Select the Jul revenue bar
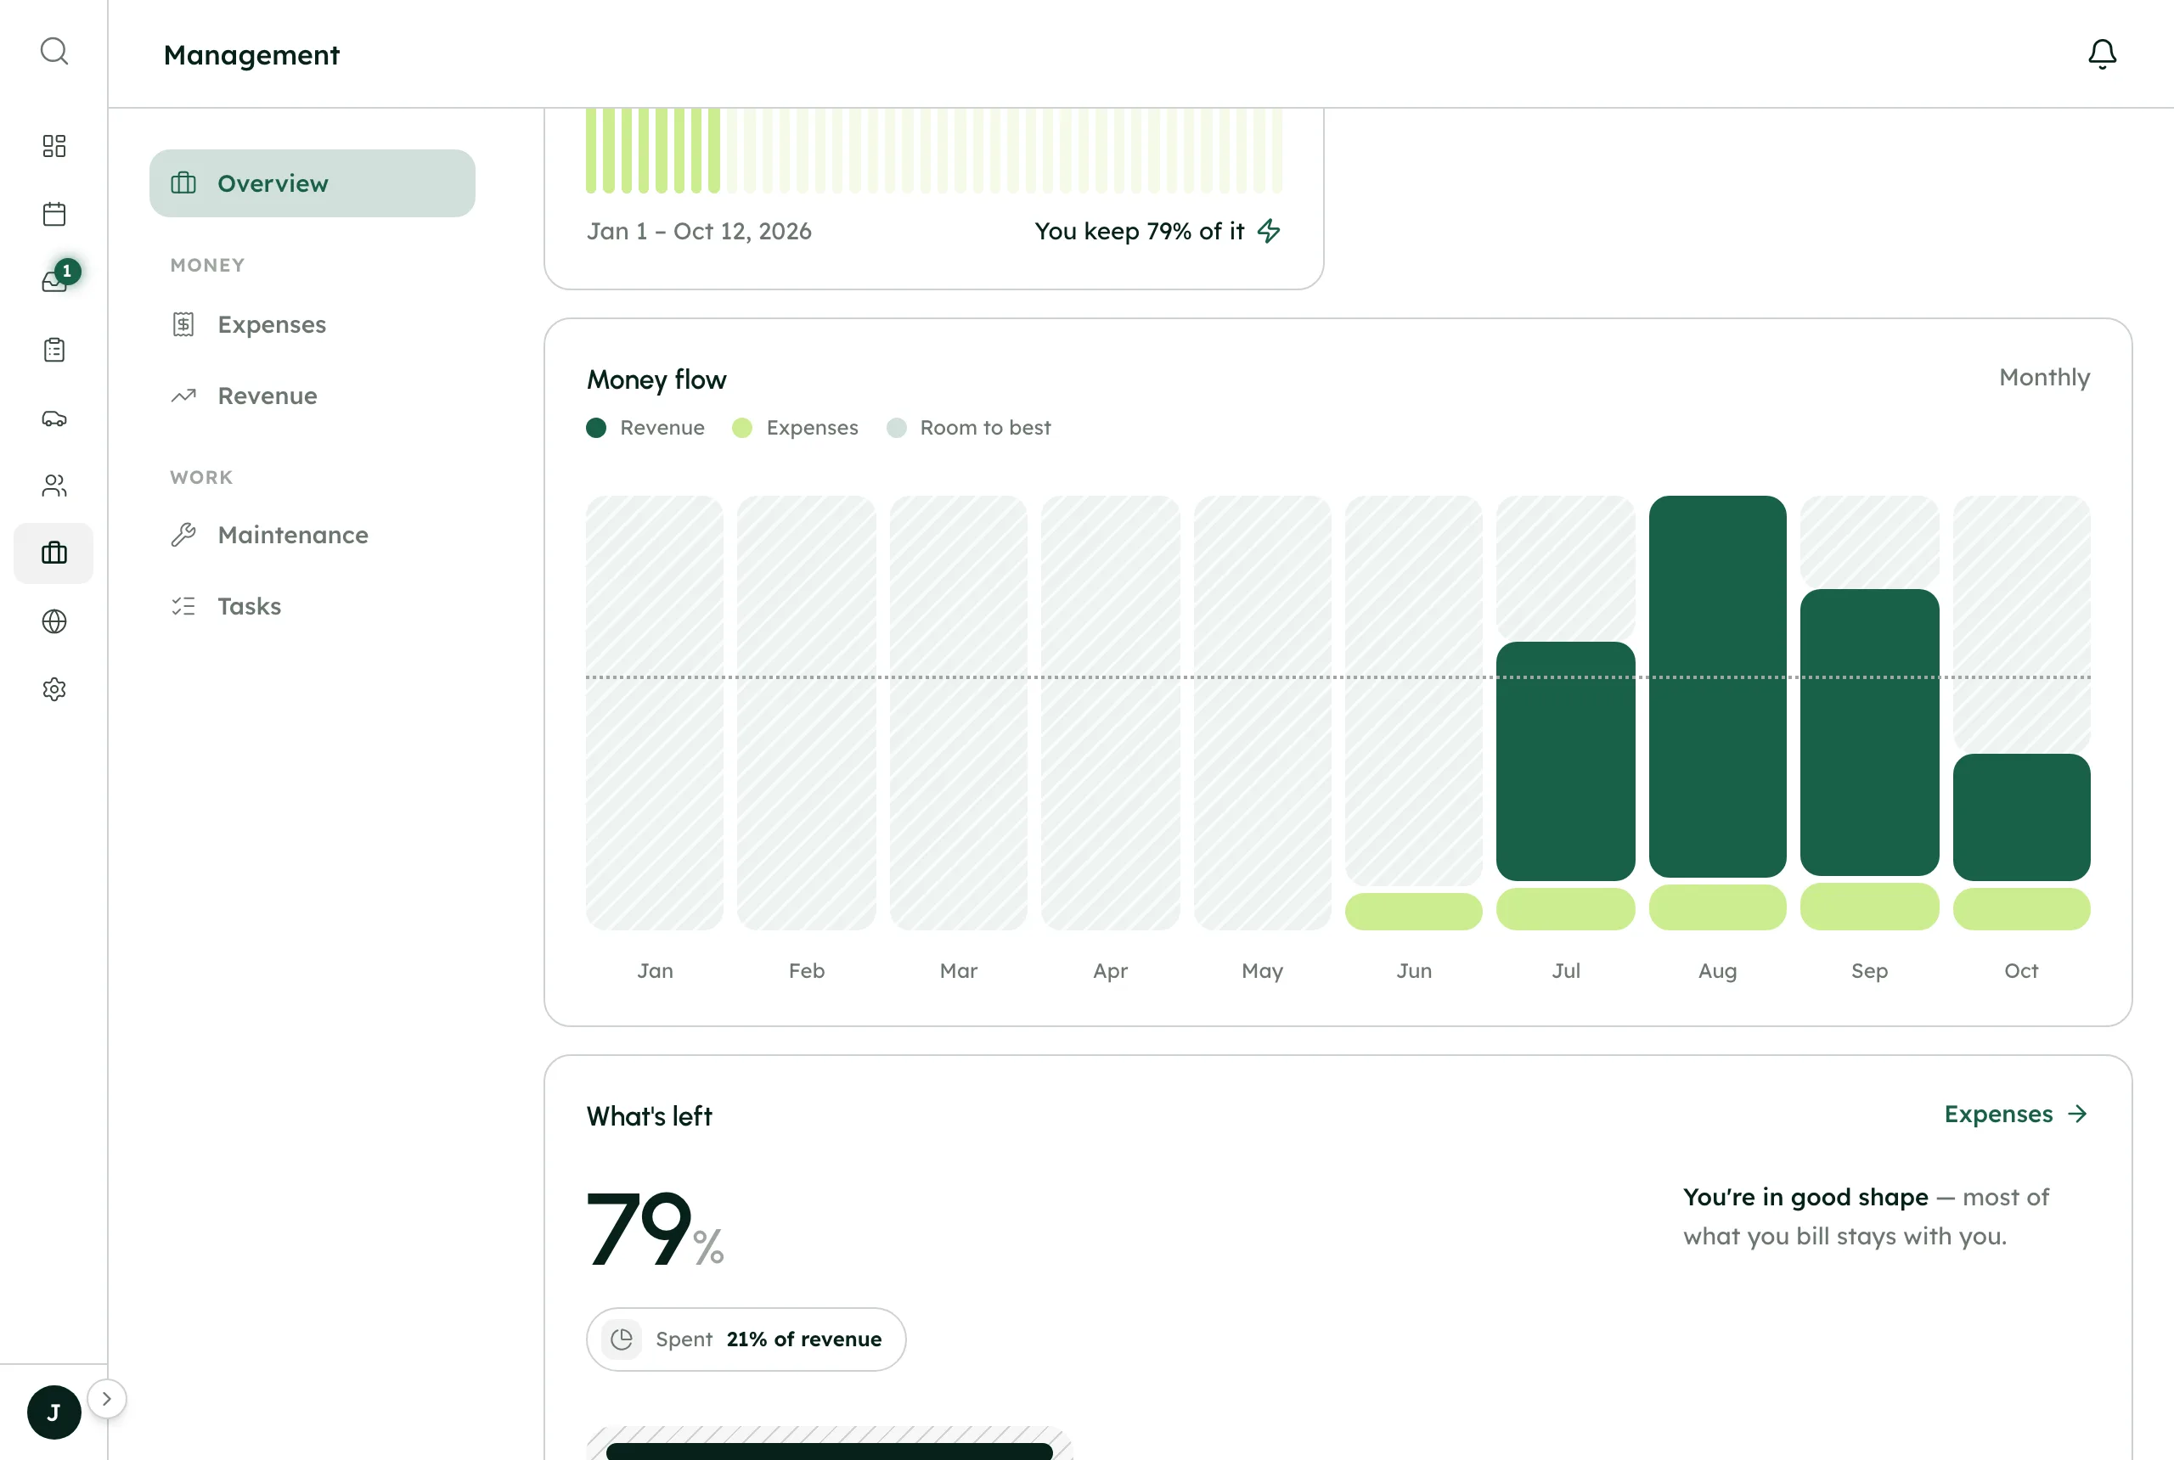The height and width of the screenshot is (1460, 2174). [1566, 761]
